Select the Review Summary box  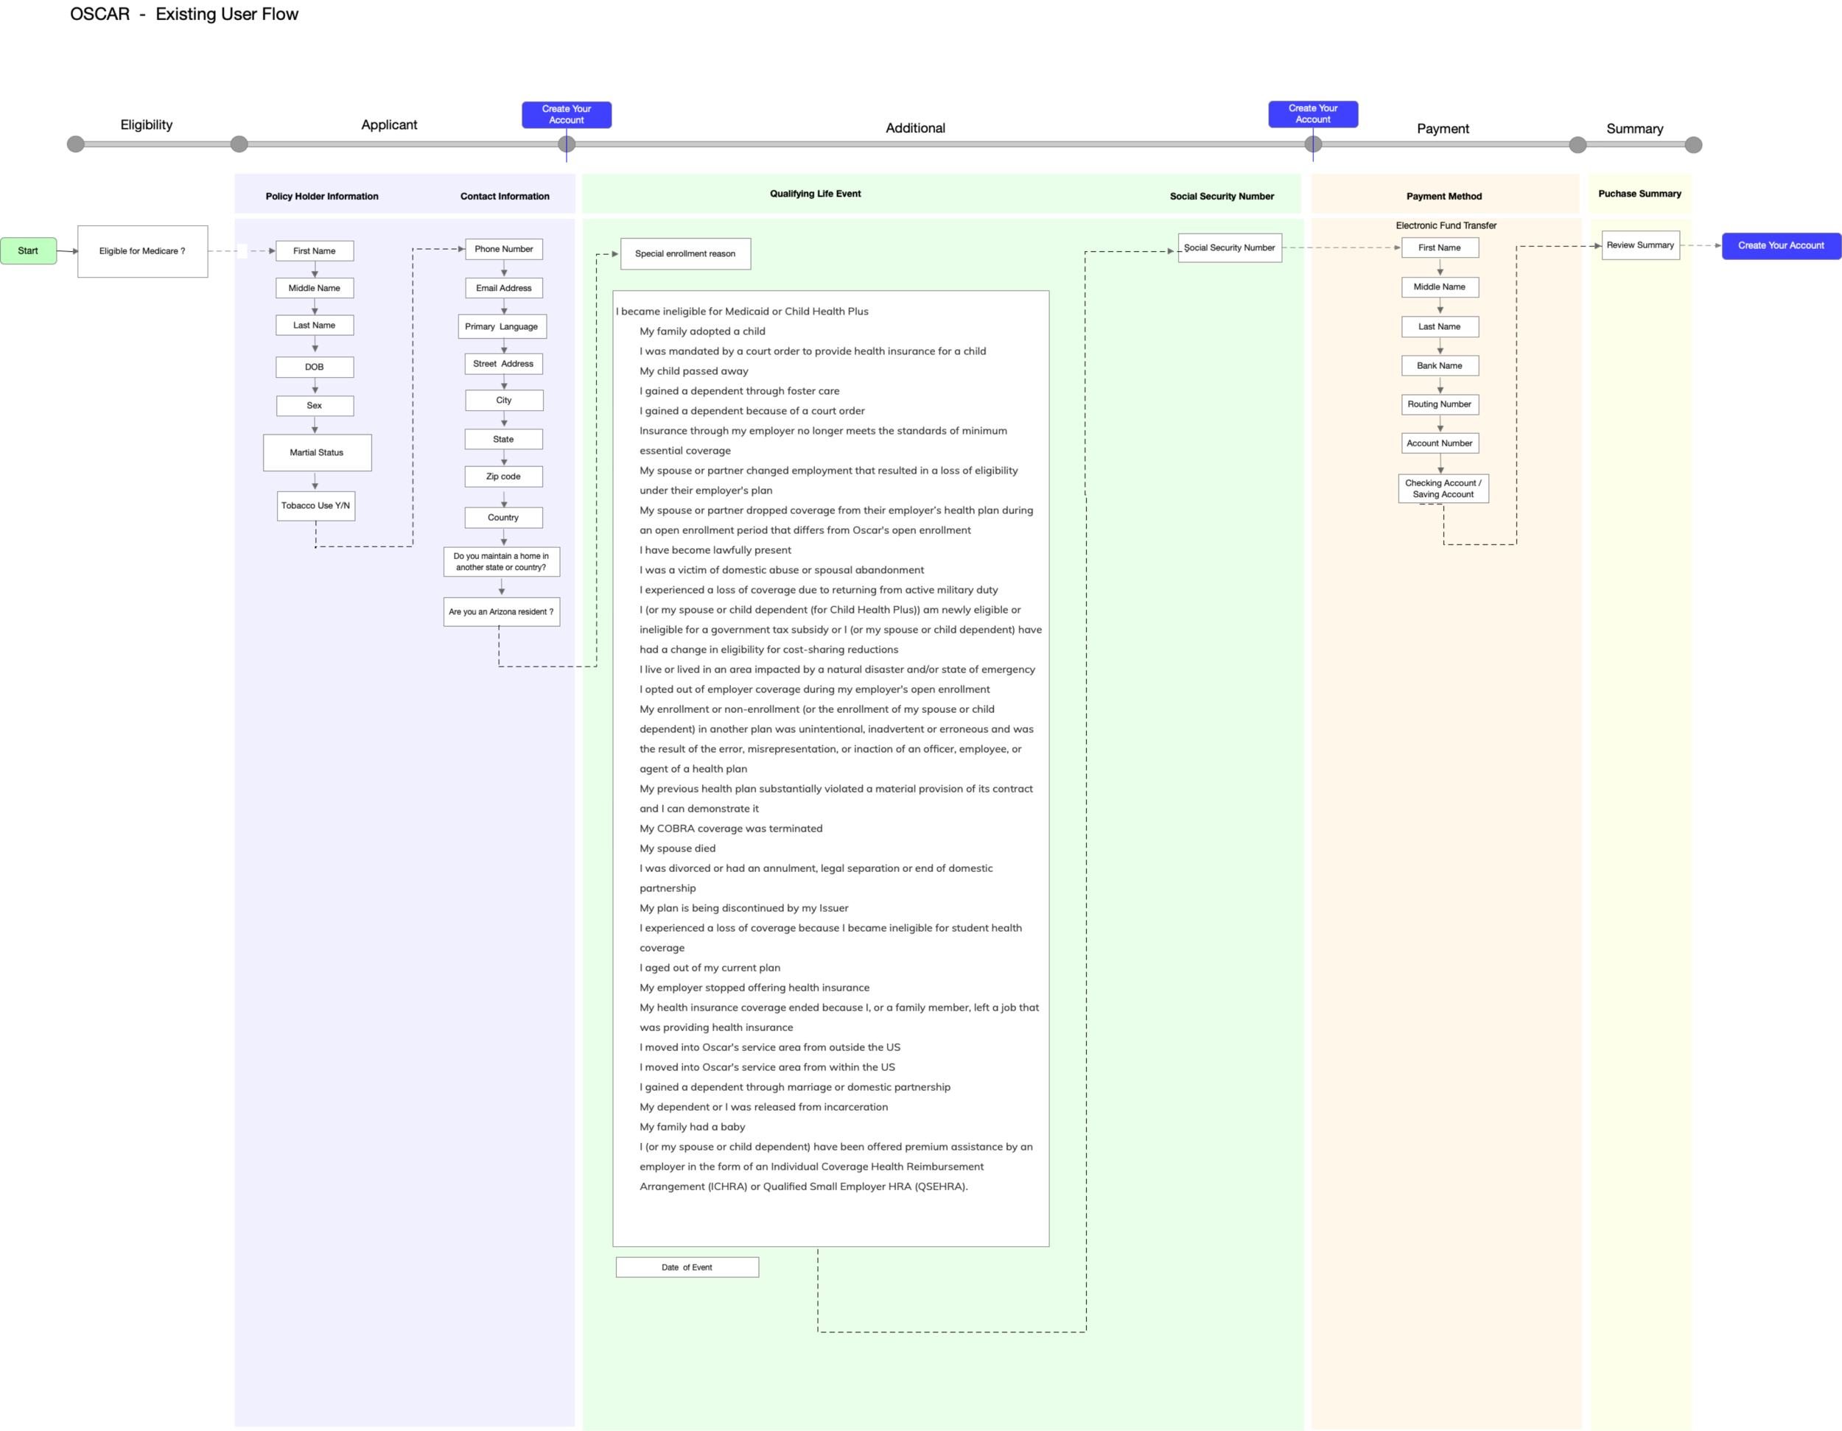(1640, 245)
